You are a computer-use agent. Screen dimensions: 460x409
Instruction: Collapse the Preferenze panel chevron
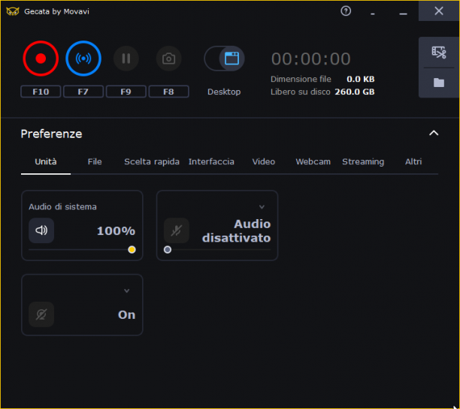point(434,133)
